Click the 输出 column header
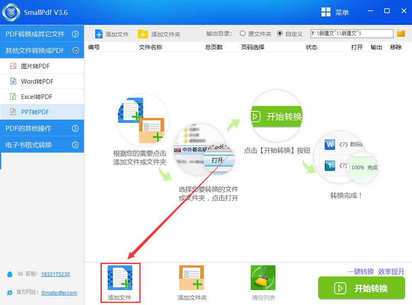The height and width of the screenshot is (305, 412). [x=376, y=47]
